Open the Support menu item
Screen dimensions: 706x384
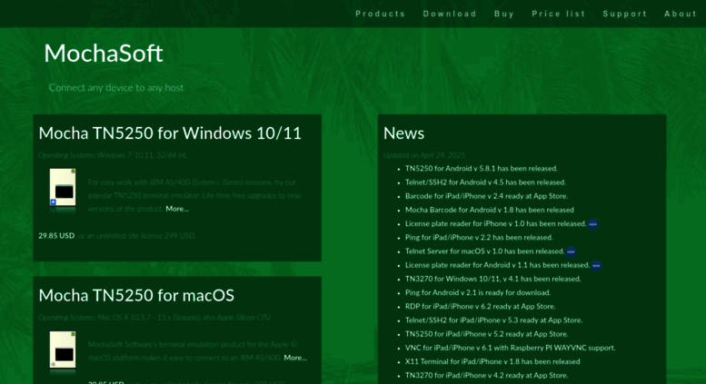(624, 14)
